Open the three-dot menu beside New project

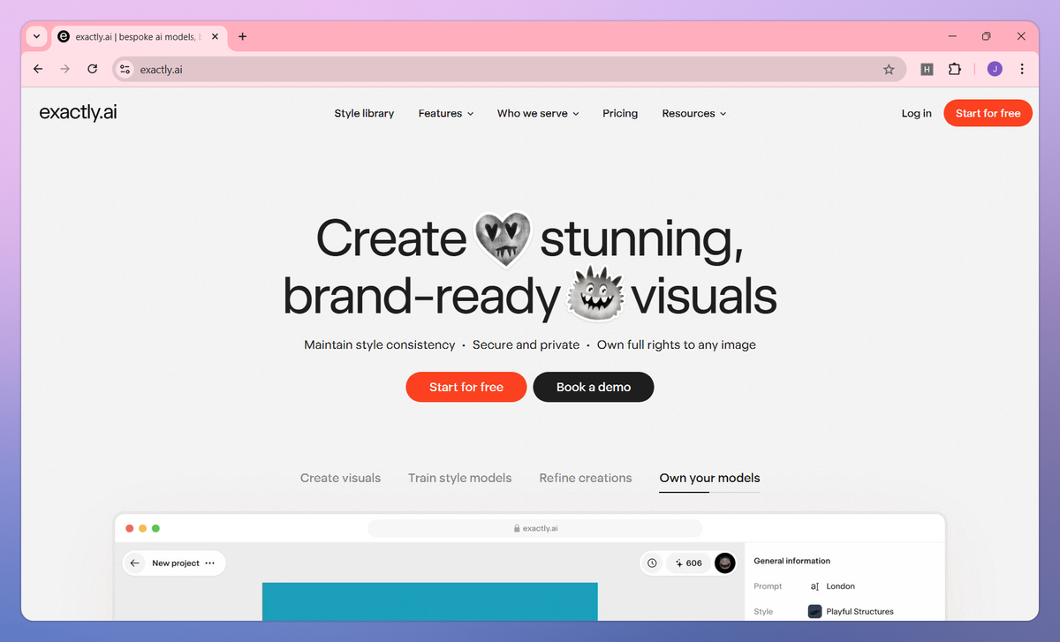tap(209, 563)
